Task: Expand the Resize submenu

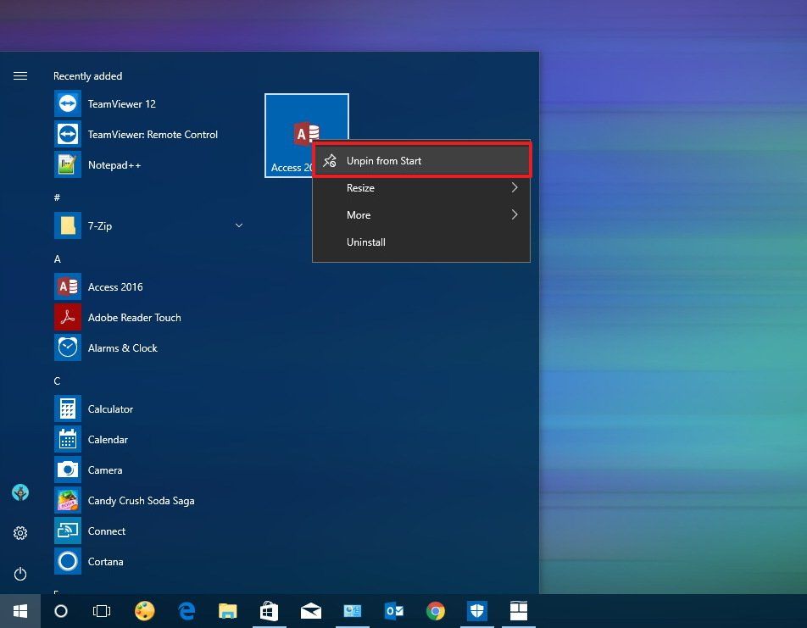Action: tap(421, 187)
